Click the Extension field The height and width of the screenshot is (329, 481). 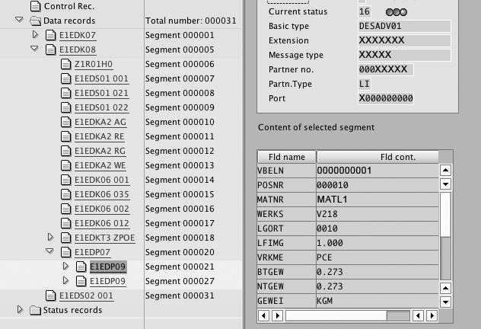[x=404, y=40]
